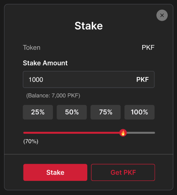Select the 25% amount preset
Screen dimensions: 177x195
coord(38,112)
